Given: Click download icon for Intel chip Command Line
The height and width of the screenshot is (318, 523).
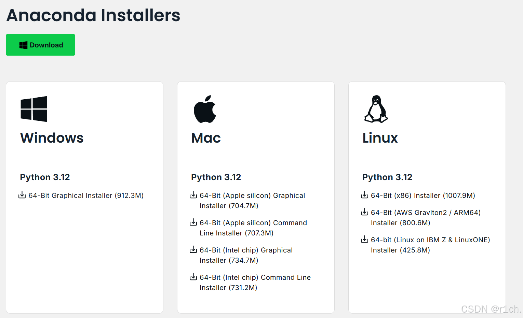Looking at the screenshot, I should 193,277.
